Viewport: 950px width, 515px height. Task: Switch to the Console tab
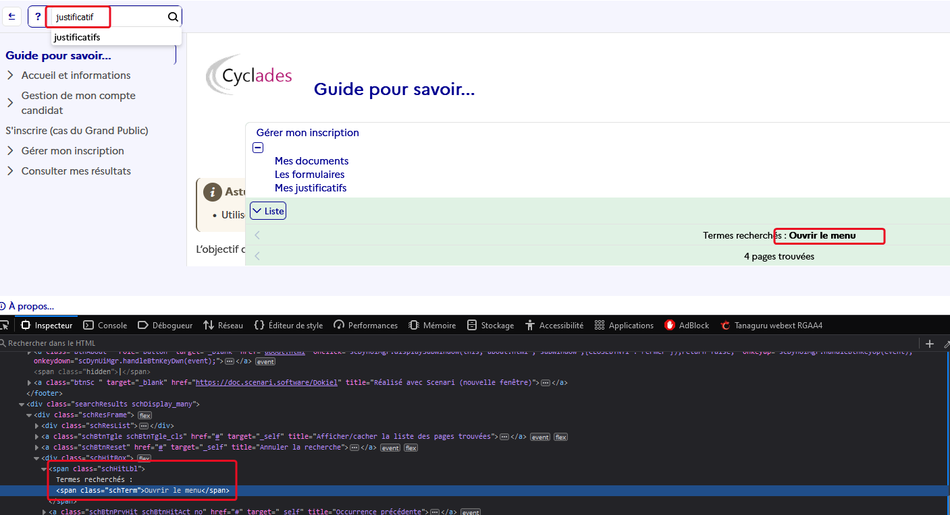click(x=105, y=326)
